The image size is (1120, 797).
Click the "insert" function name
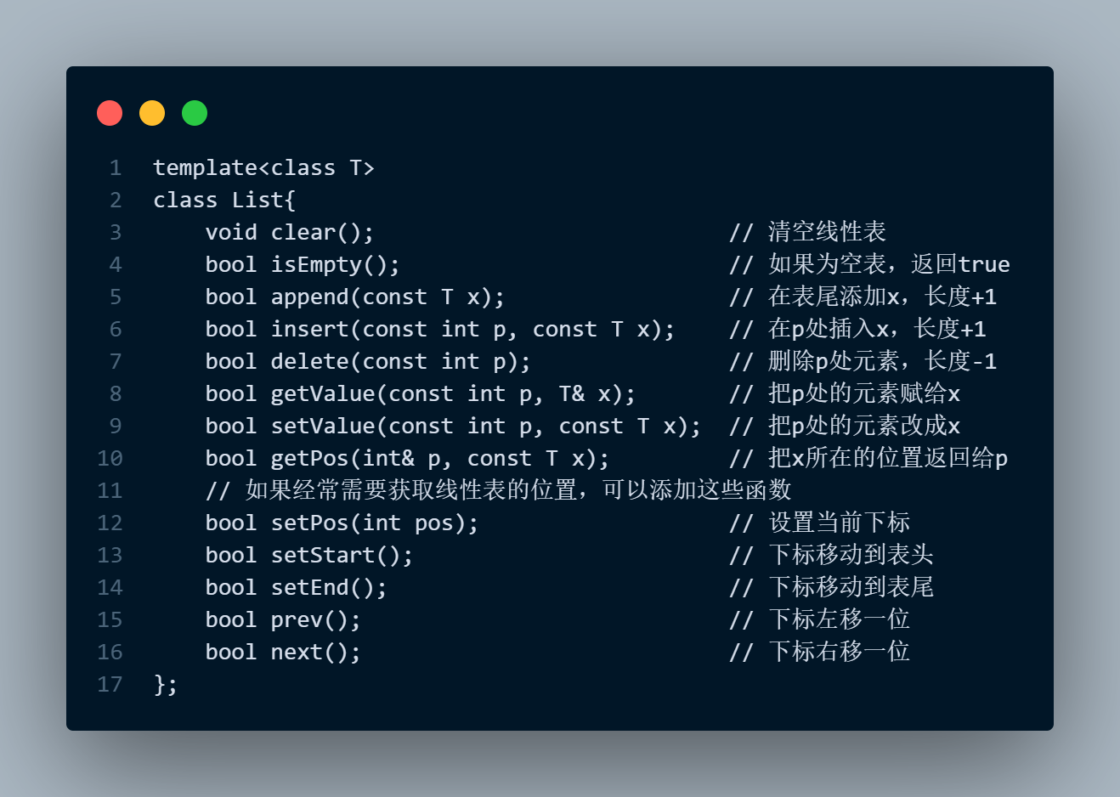(309, 330)
